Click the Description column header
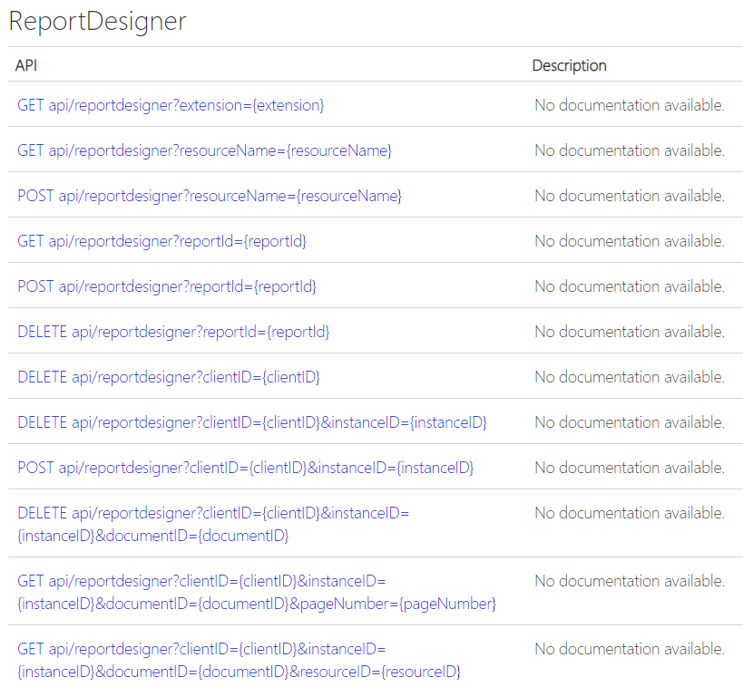743x687 pixels. click(569, 65)
